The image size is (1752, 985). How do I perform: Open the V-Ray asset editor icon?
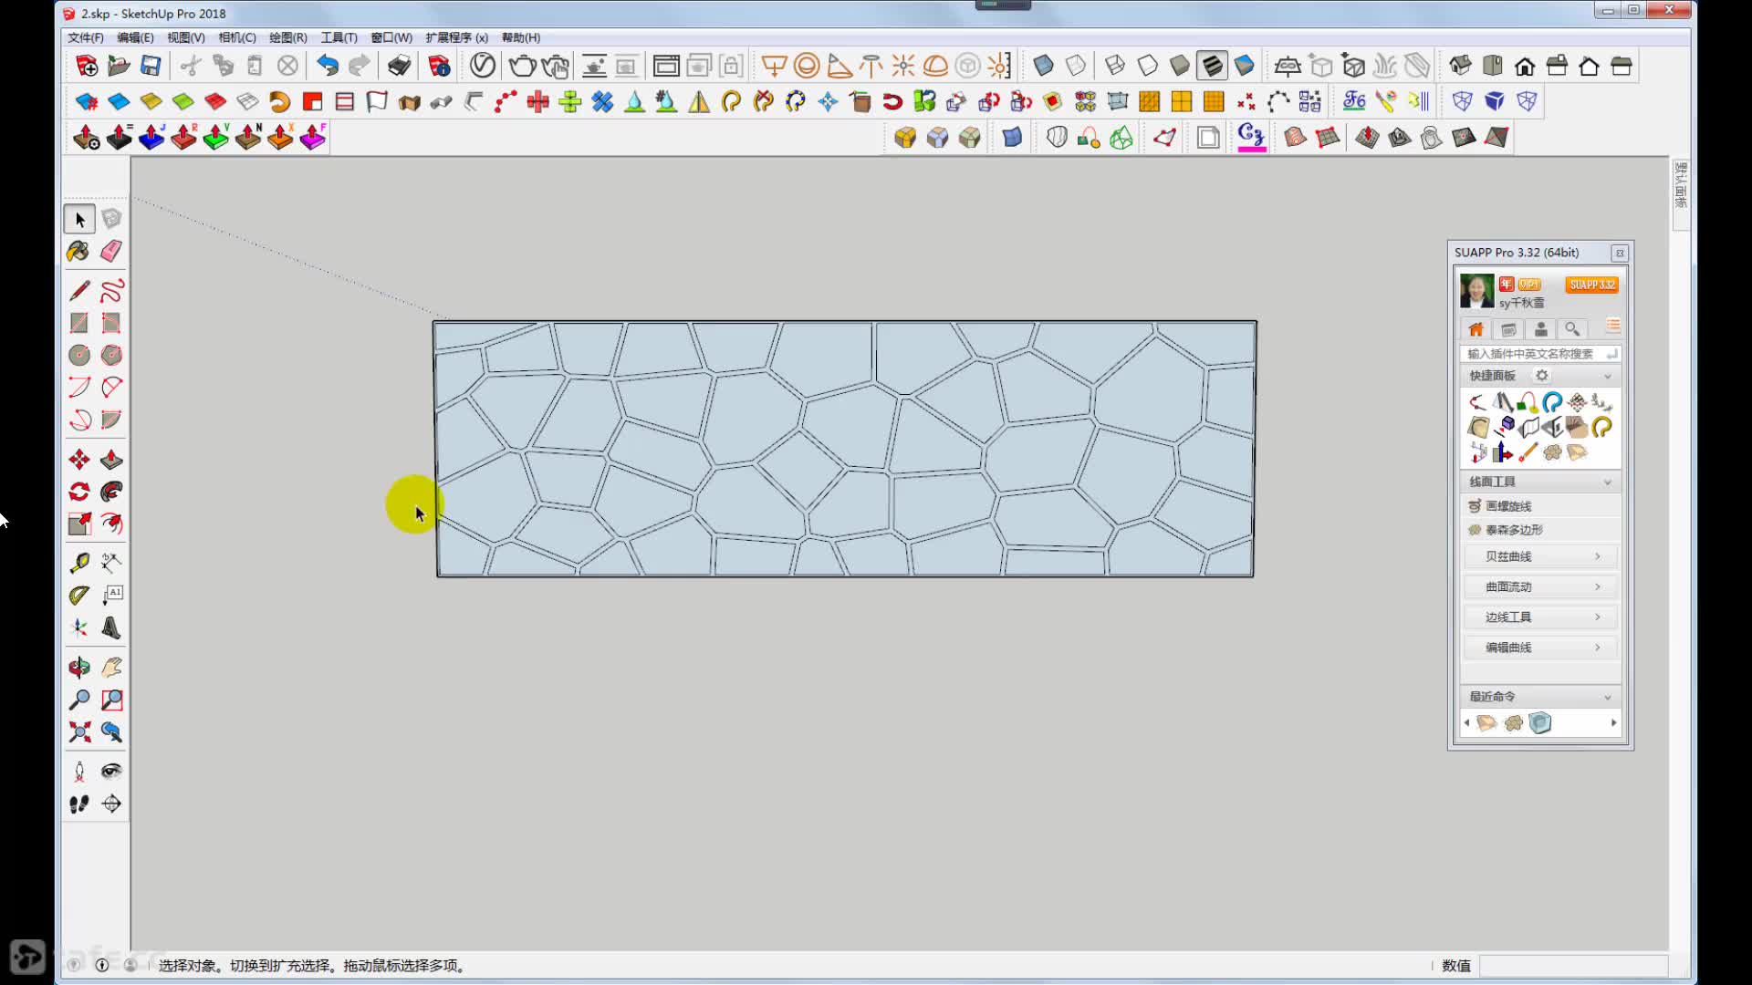click(x=483, y=66)
